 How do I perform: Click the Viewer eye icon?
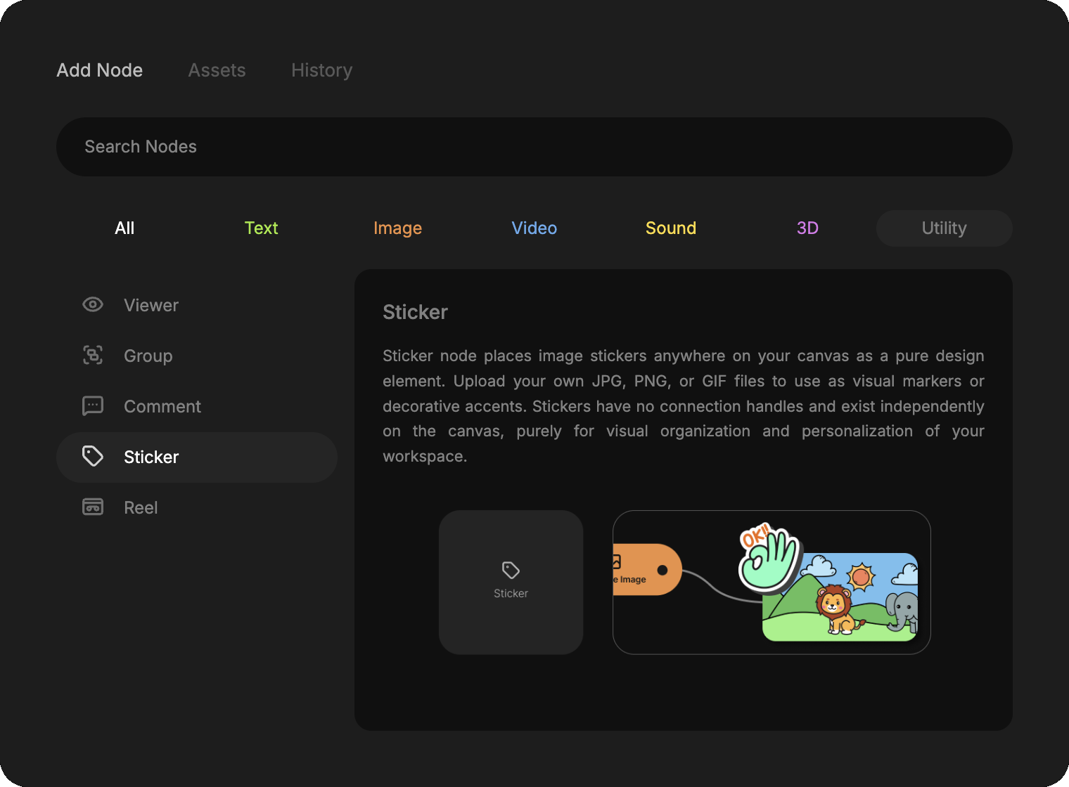pos(93,305)
